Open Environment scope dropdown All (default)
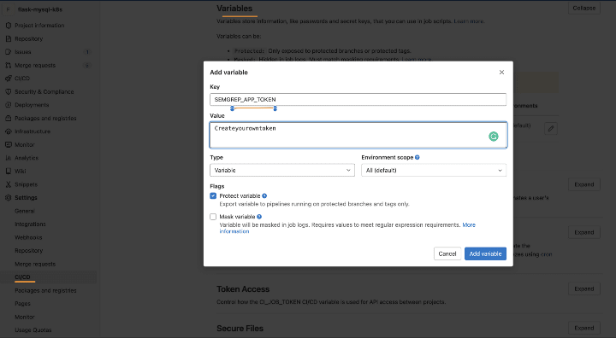Image resolution: width=616 pixels, height=338 pixels. 434,170
